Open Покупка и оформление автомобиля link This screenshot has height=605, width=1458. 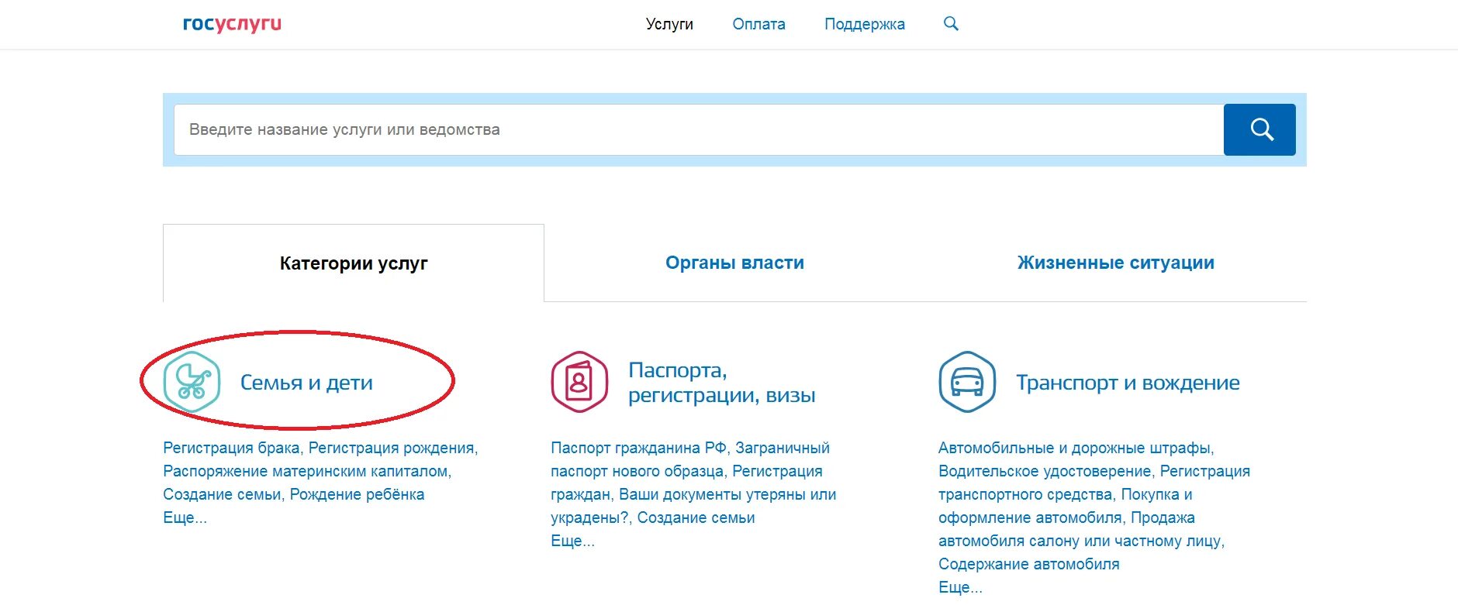click(1065, 506)
